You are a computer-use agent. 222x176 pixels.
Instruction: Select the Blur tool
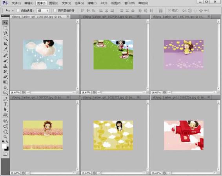[5, 87]
